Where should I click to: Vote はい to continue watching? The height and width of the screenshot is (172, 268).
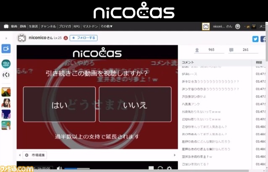coord(59,104)
